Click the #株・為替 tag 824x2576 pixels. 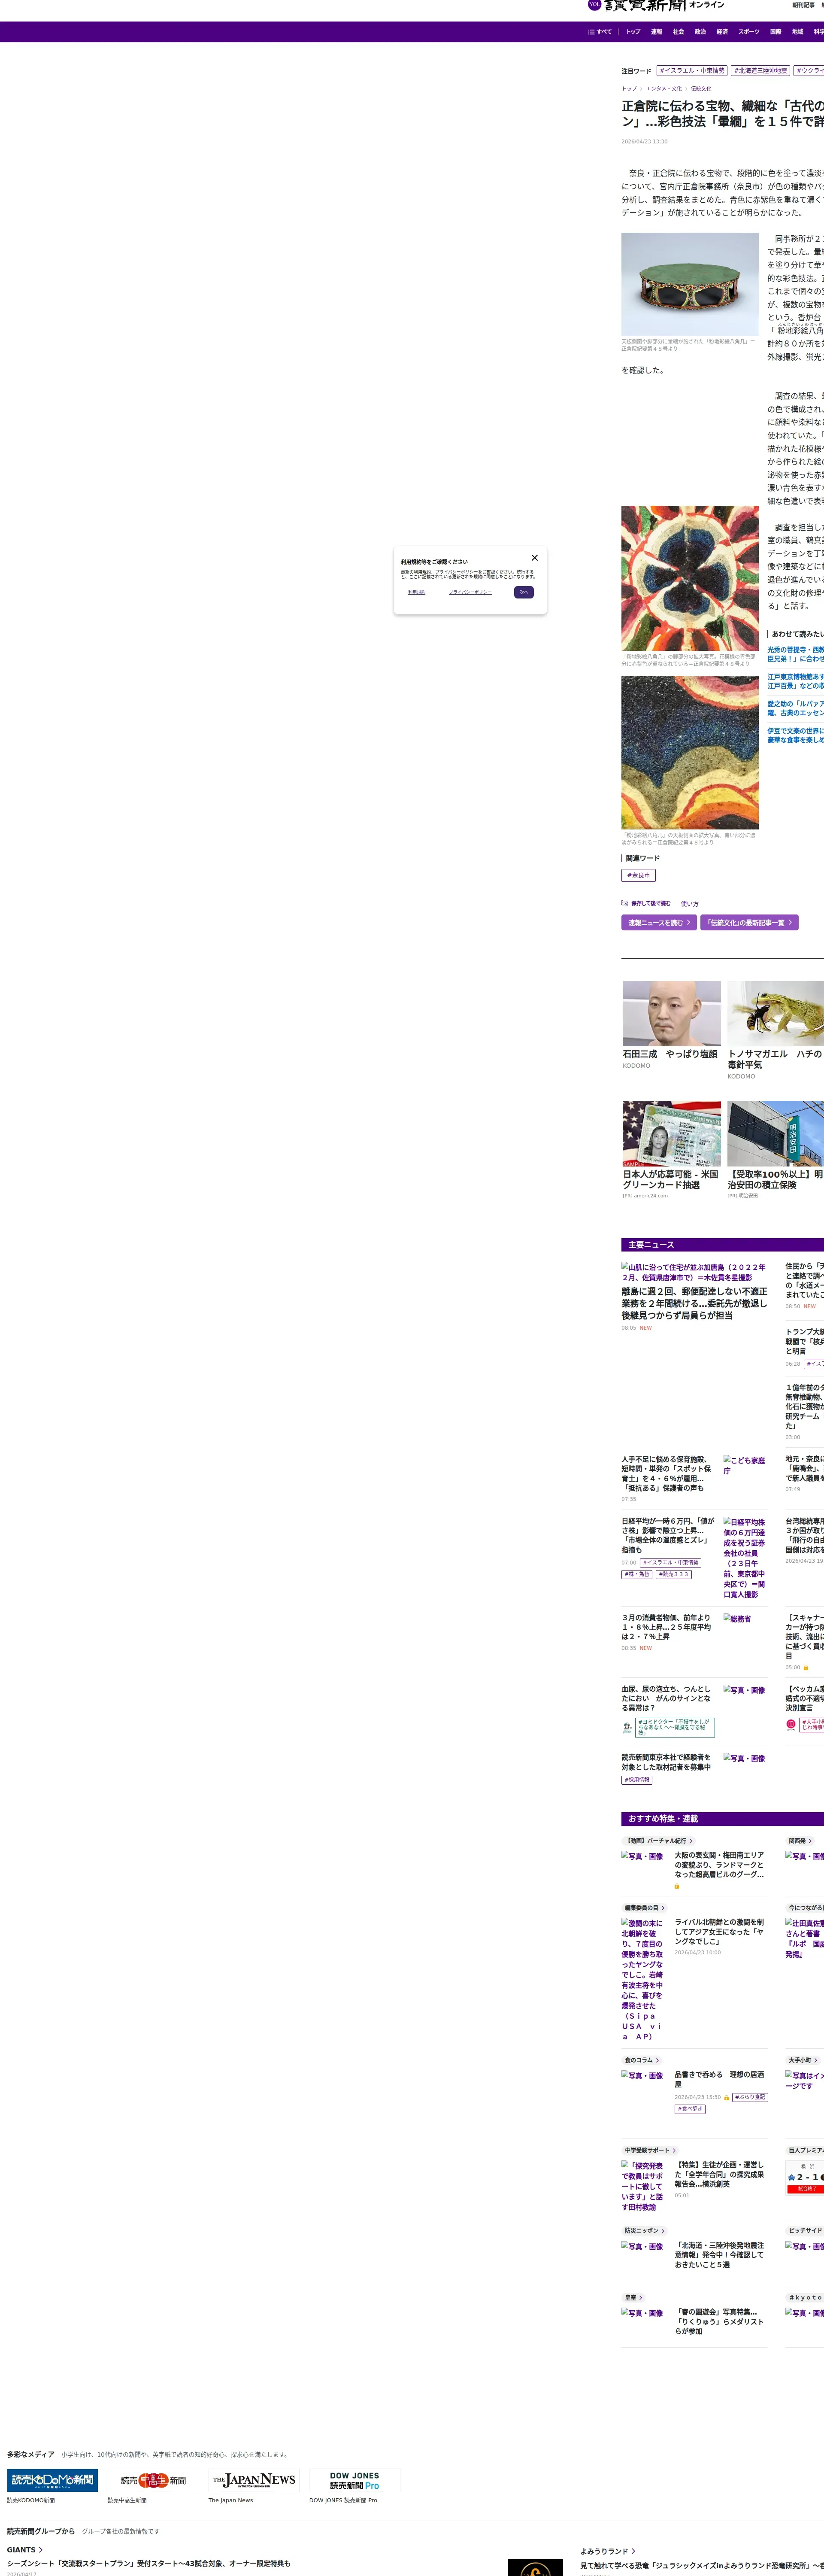(x=637, y=1574)
